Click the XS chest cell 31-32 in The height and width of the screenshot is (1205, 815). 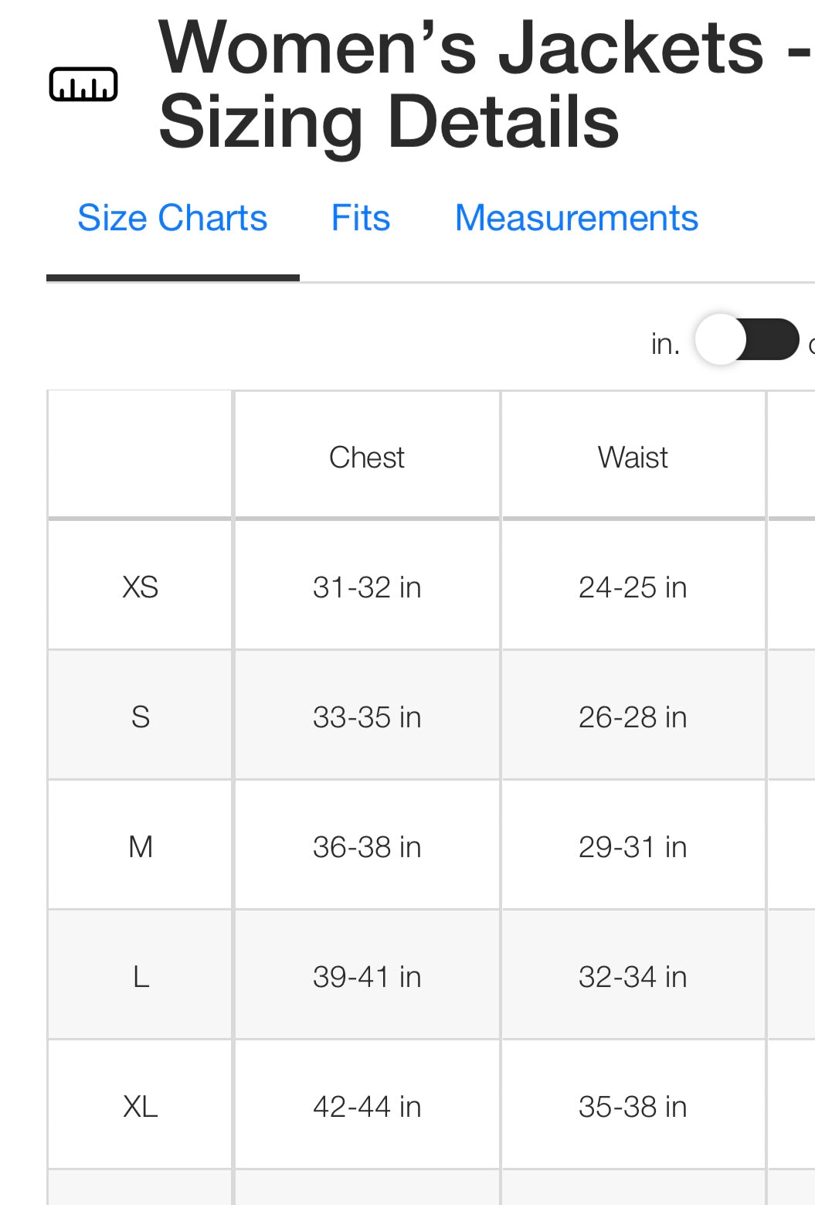[367, 587]
